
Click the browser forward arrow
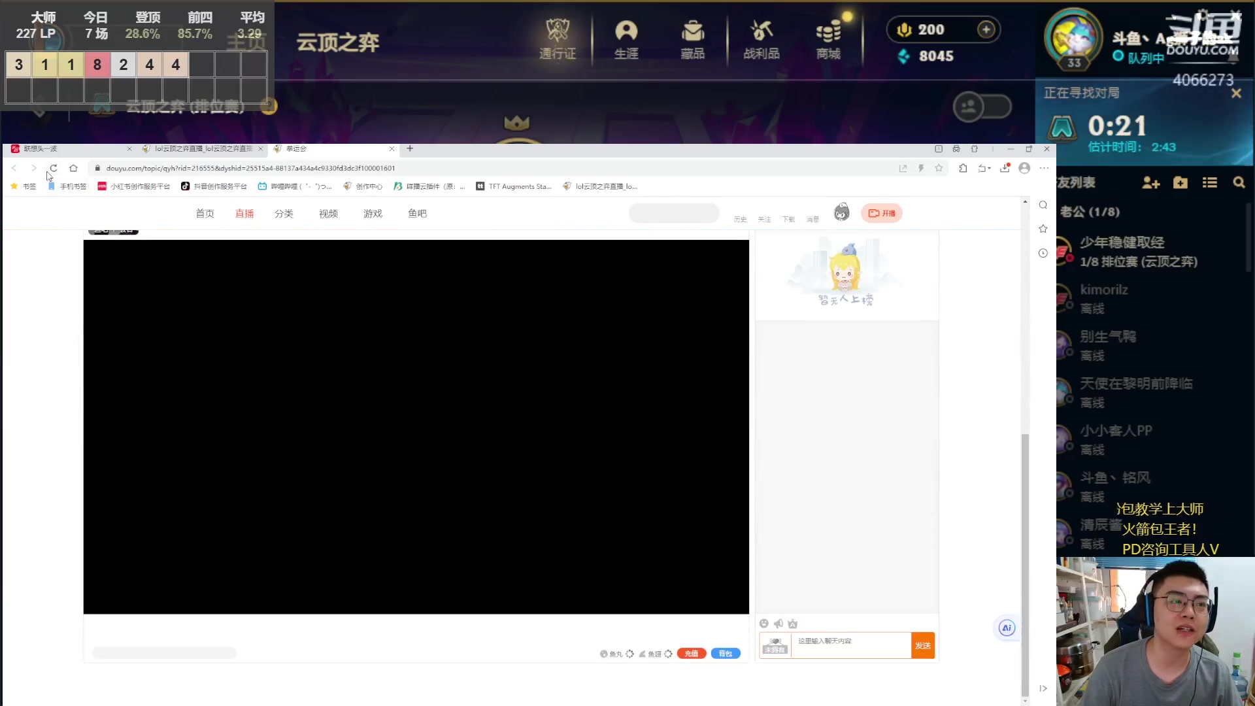coord(33,168)
